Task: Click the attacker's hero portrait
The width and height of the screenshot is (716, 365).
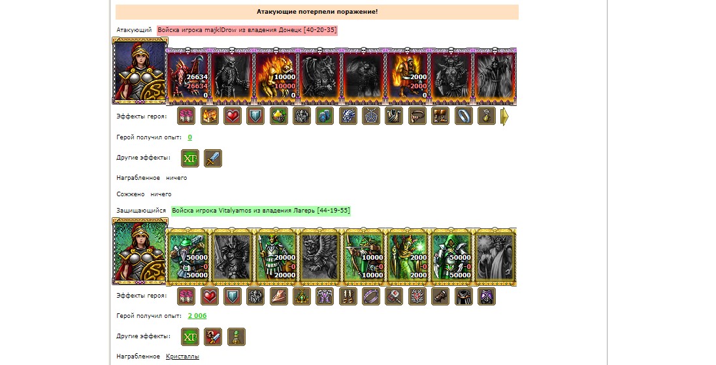Action: coord(140,71)
